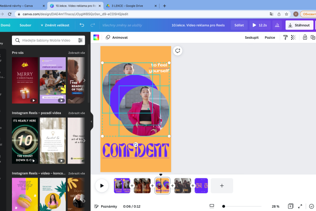Open the Pozice position panel

(270, 37)
